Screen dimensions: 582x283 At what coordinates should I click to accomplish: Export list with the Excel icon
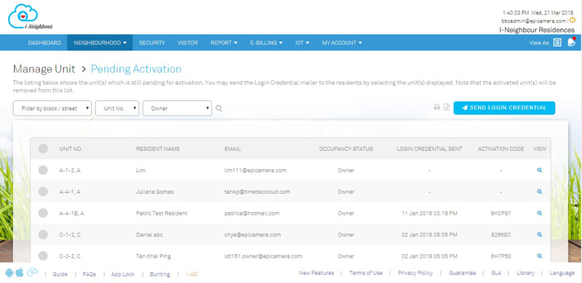click(447, 108)
